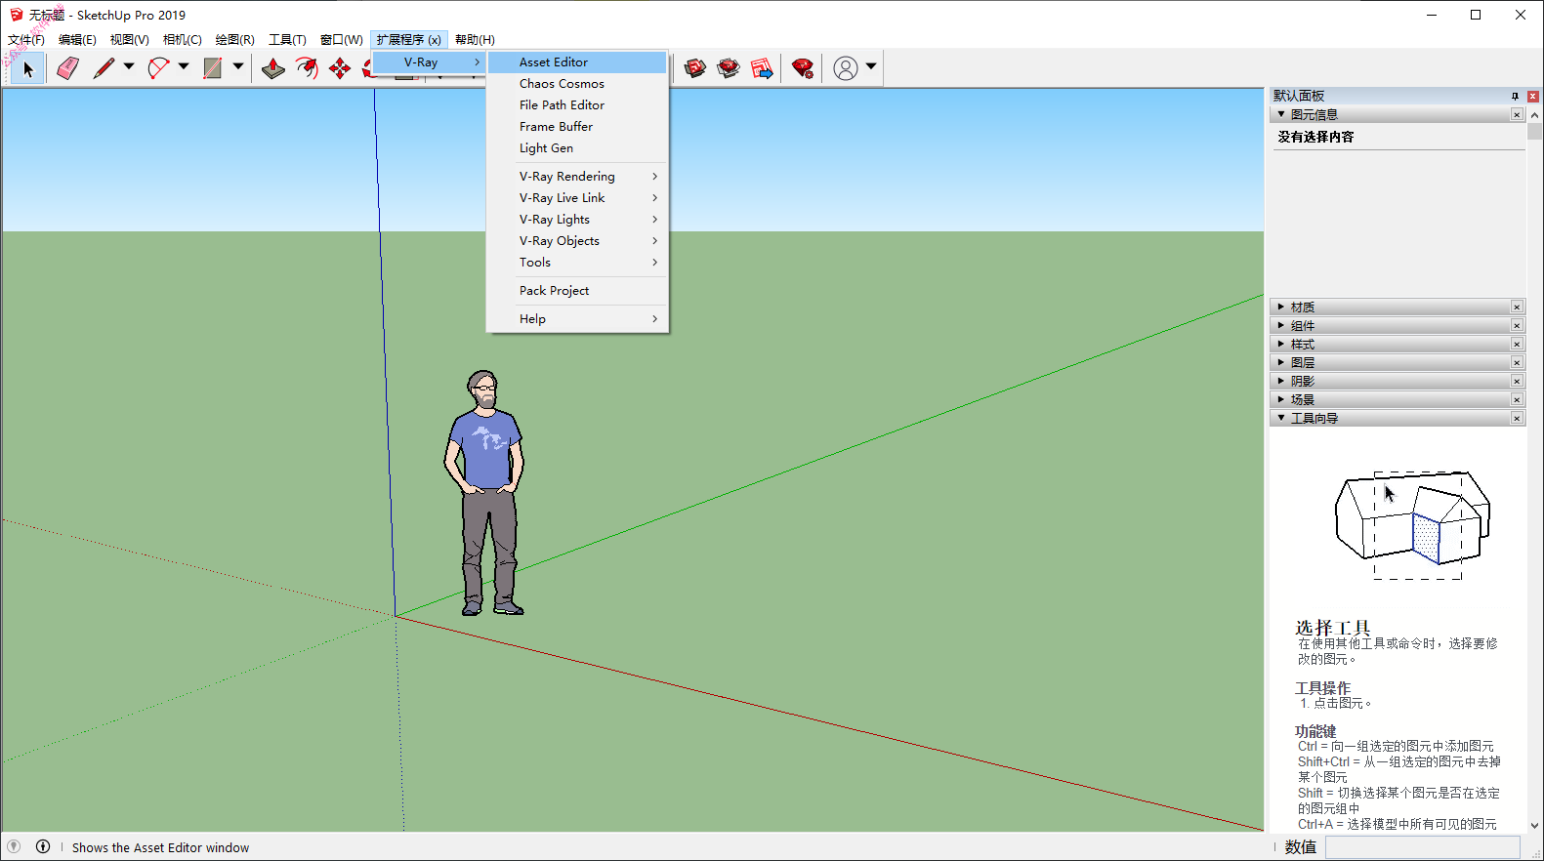
Task: Click the Select tool house illustration
Action: click(x=1413, y=525)
